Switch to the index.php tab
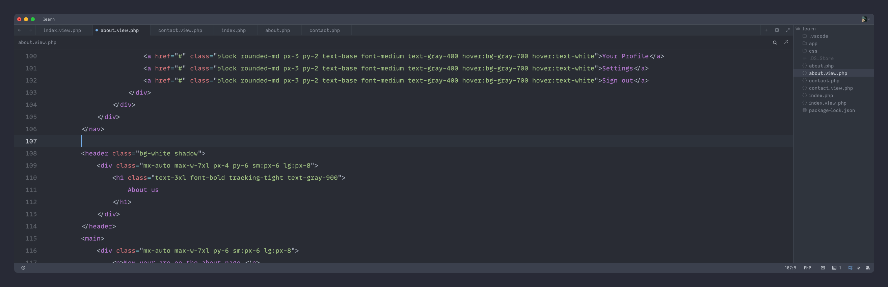888x287 pixels. (234, 30)
